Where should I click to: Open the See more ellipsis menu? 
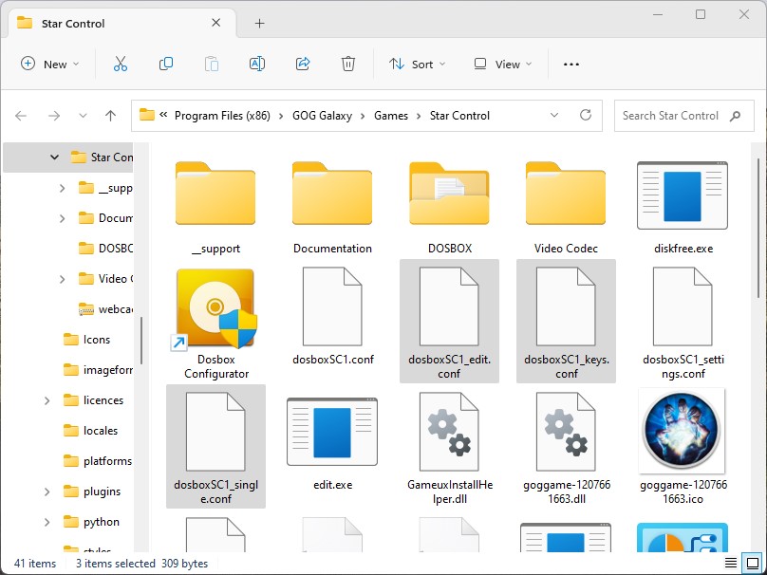[571, 65]
